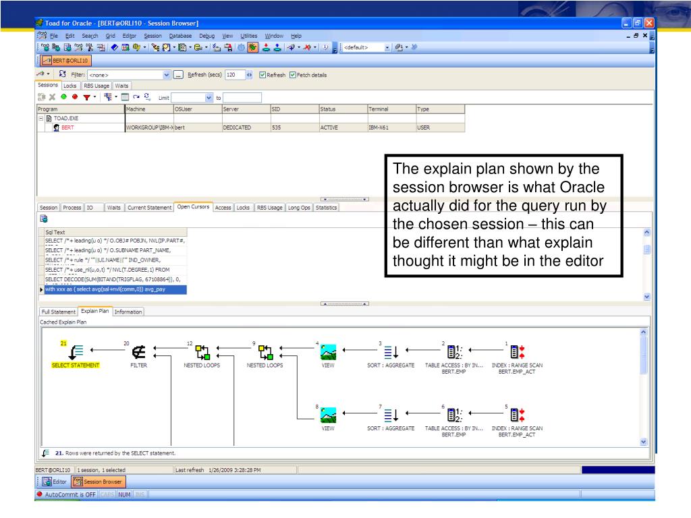
Task: Click the BERT@ORLI10 connection button
Action: click(x=67, y=60)
